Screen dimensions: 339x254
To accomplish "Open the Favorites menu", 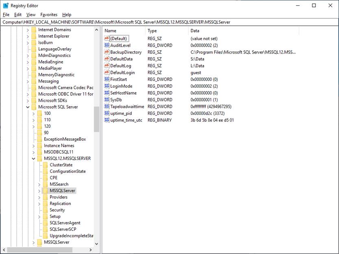I will (49, 15).
